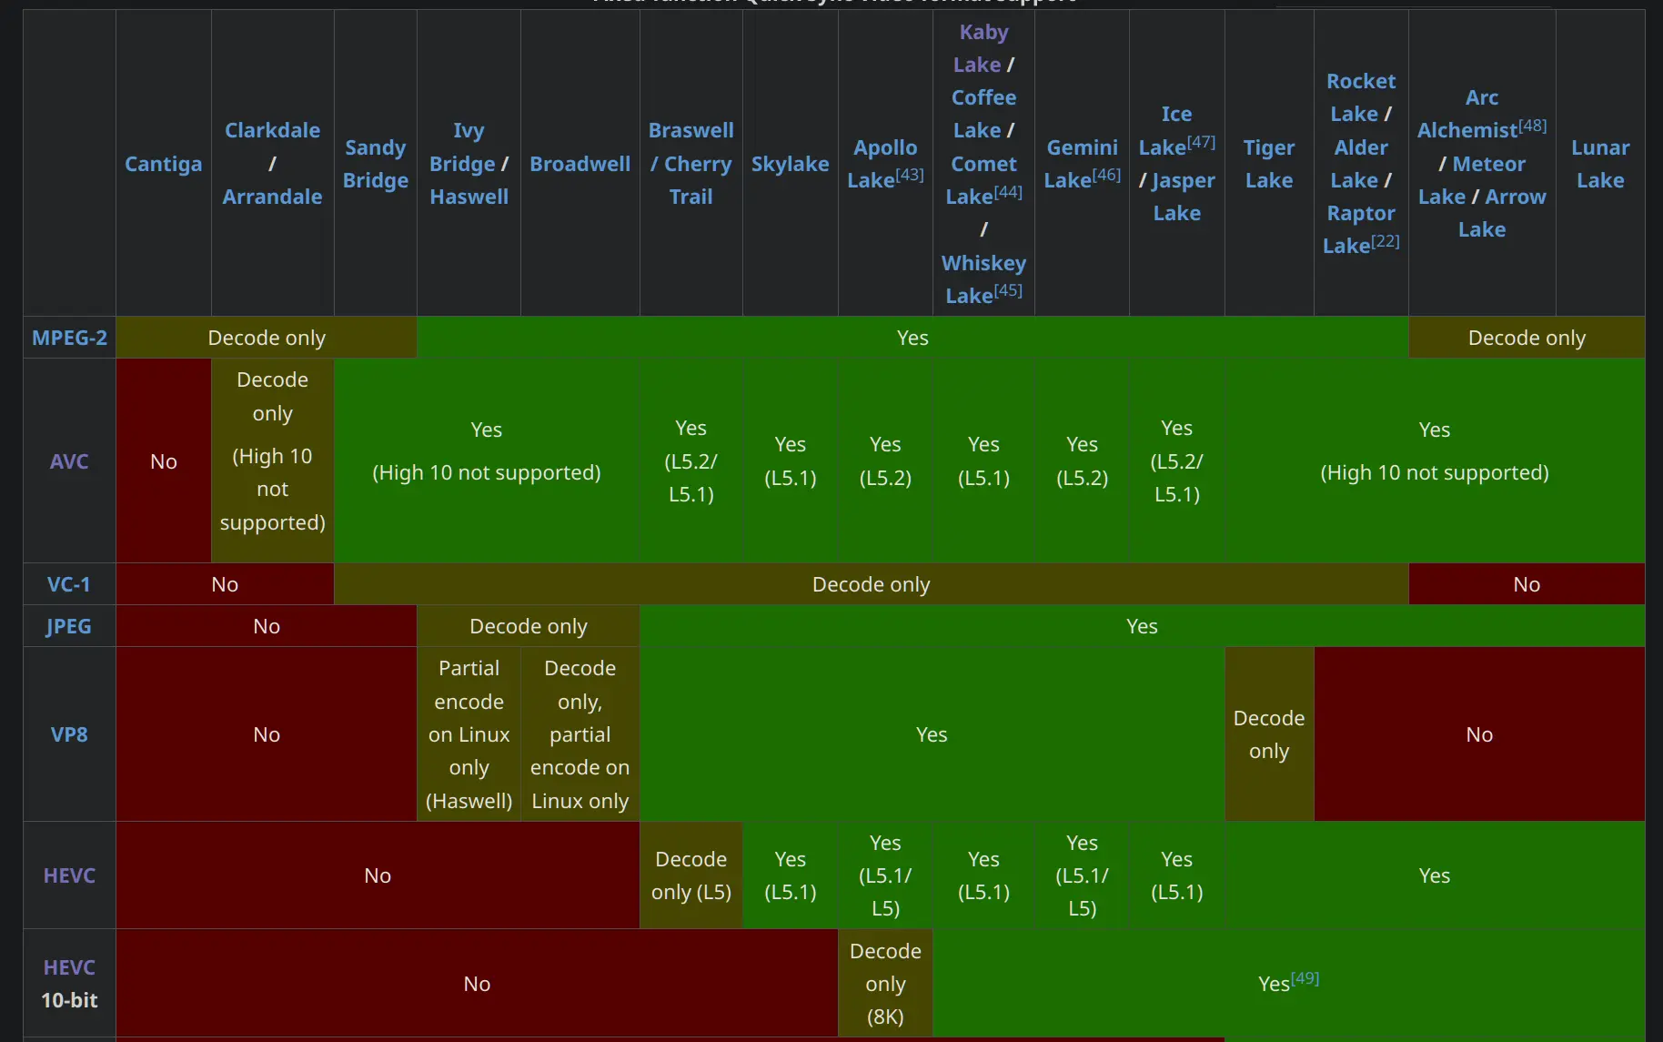Click the Raptor Lake link

[x=1360, y=213]
